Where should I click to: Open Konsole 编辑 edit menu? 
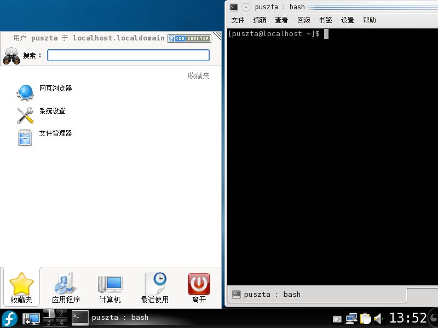click(x=260, y=20)
